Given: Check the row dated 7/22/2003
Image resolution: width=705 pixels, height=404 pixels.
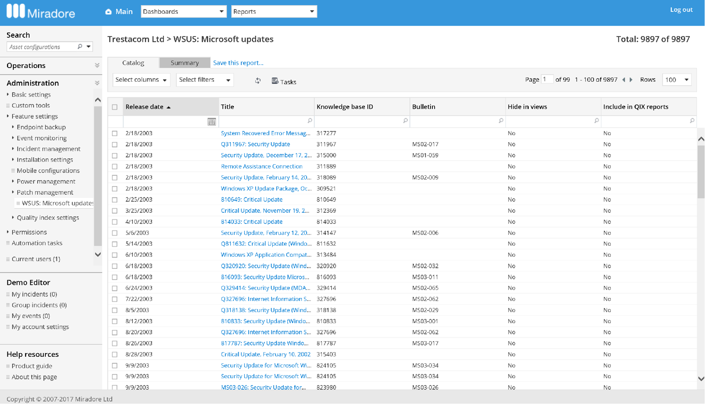Looking at the screenshot, I should [115, 299].
